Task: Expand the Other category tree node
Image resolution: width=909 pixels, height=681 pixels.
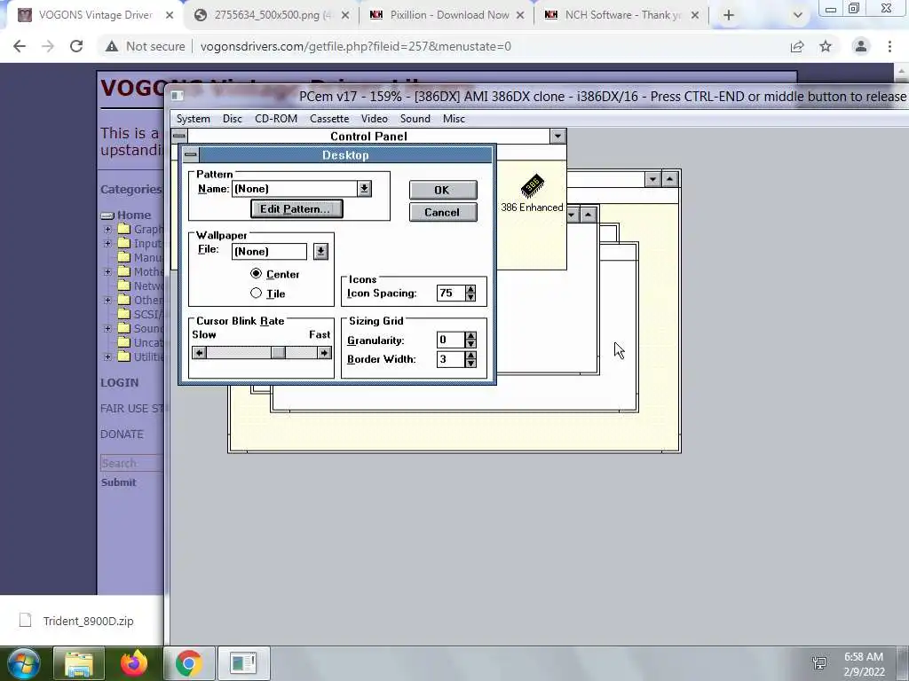Action: point(107,300)
